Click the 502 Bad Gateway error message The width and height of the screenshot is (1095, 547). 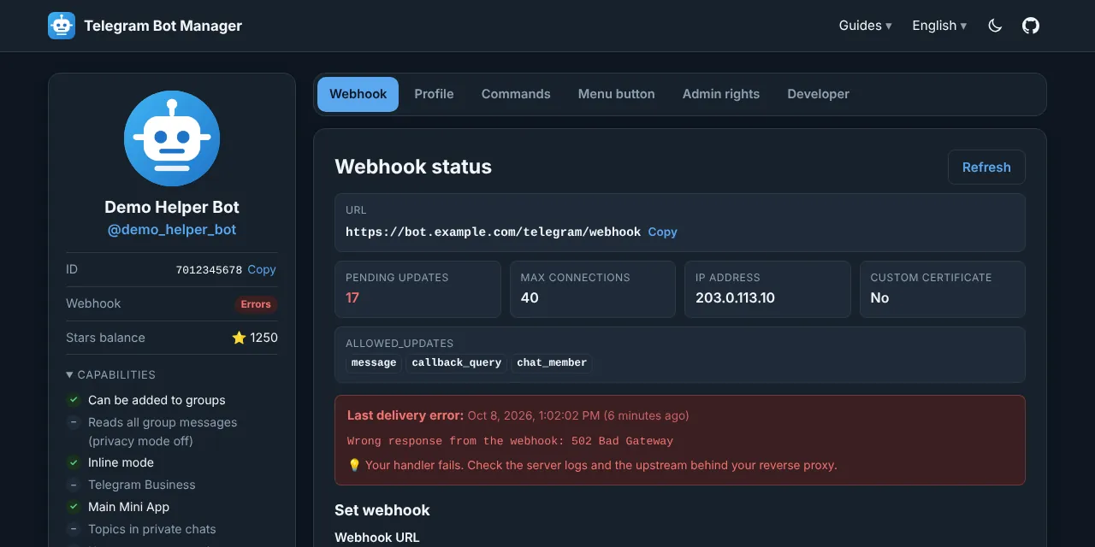click(x=510, y=441)
